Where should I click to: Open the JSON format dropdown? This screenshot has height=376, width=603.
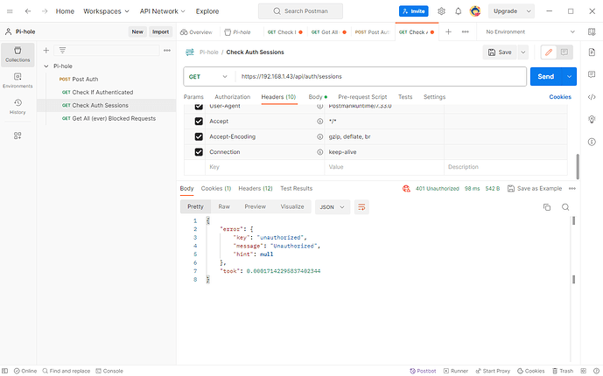coord(332,207)
